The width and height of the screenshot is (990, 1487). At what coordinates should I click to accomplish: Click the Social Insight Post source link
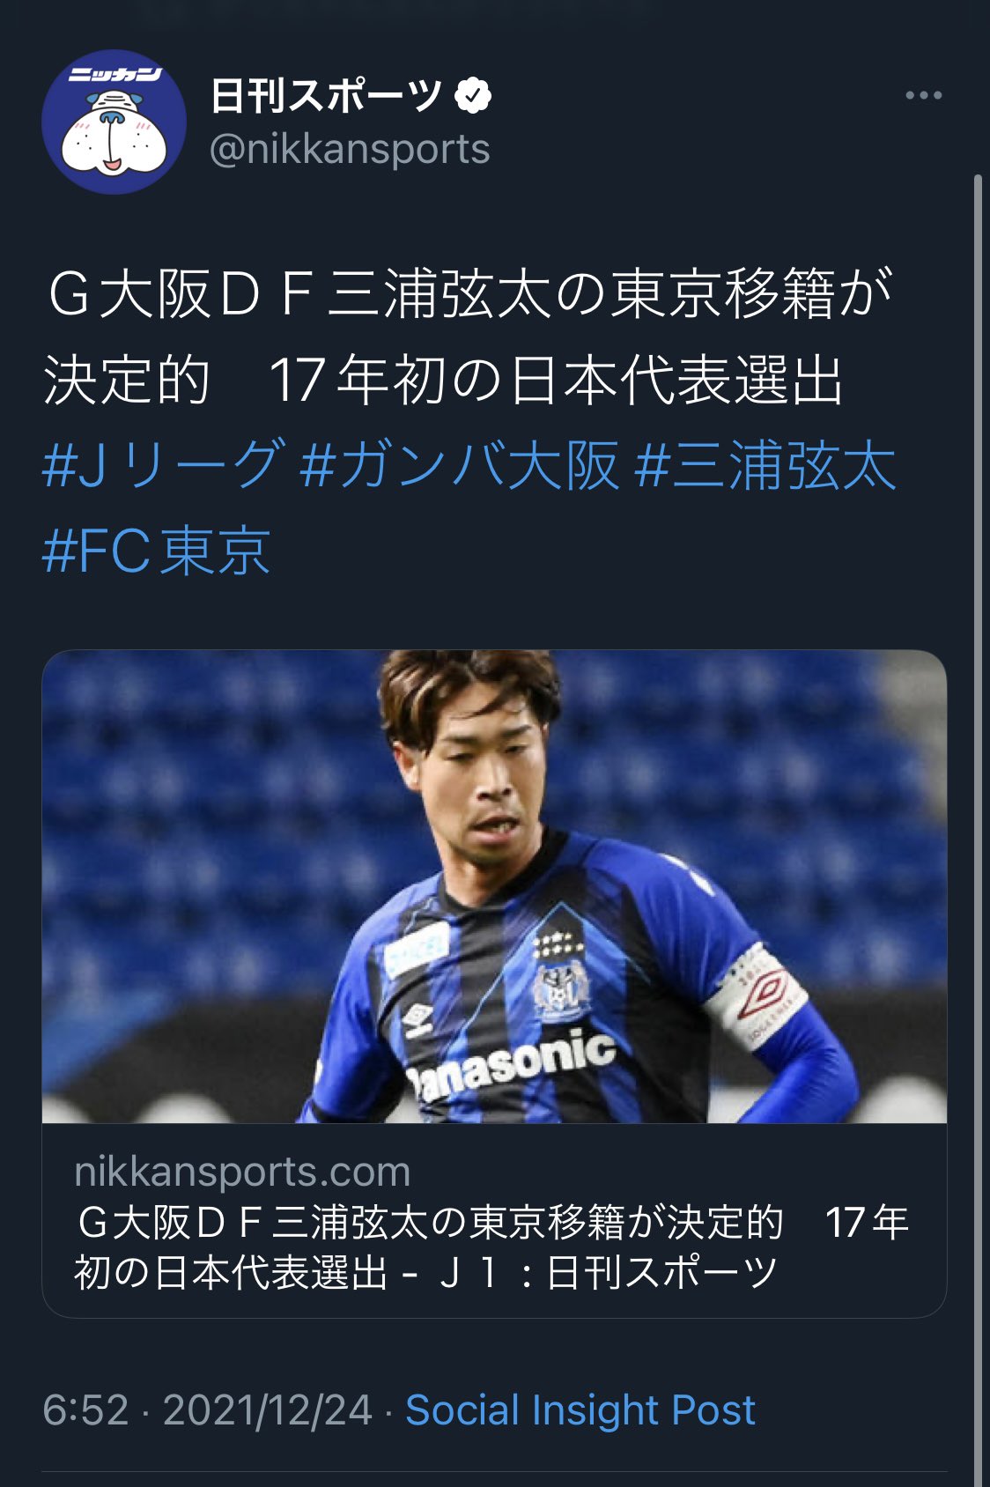click(580, 1409)
